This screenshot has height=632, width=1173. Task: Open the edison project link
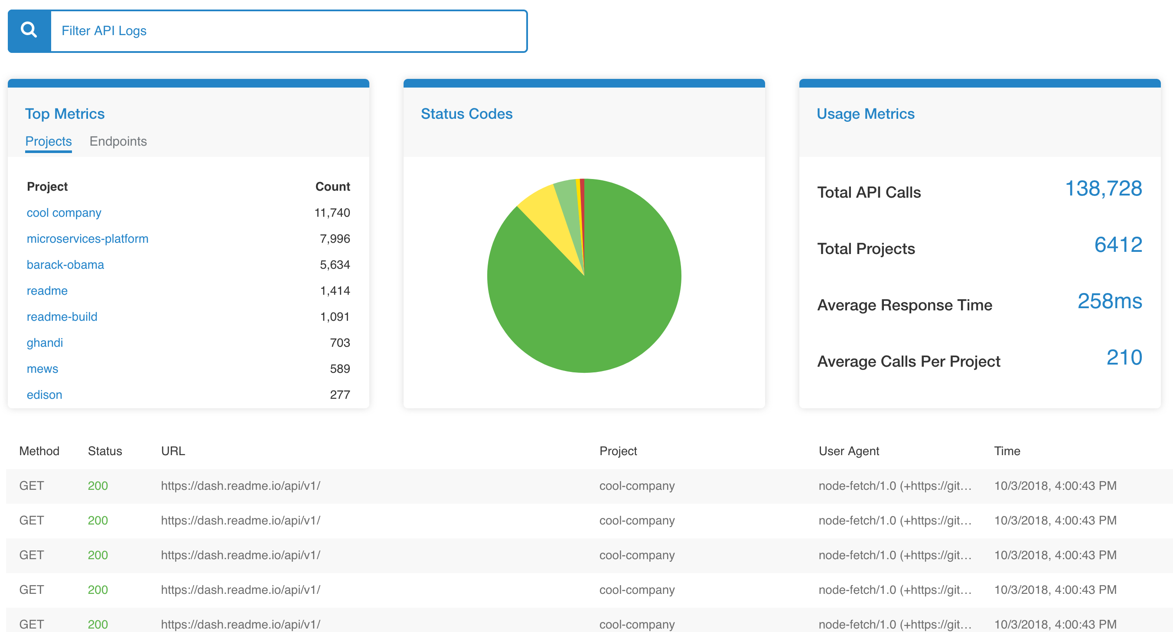(x=44, y=394)
